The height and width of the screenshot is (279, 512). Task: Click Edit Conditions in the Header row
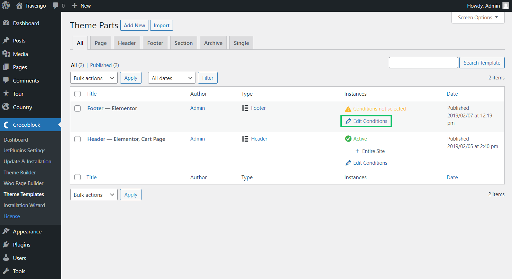point(370,163)
